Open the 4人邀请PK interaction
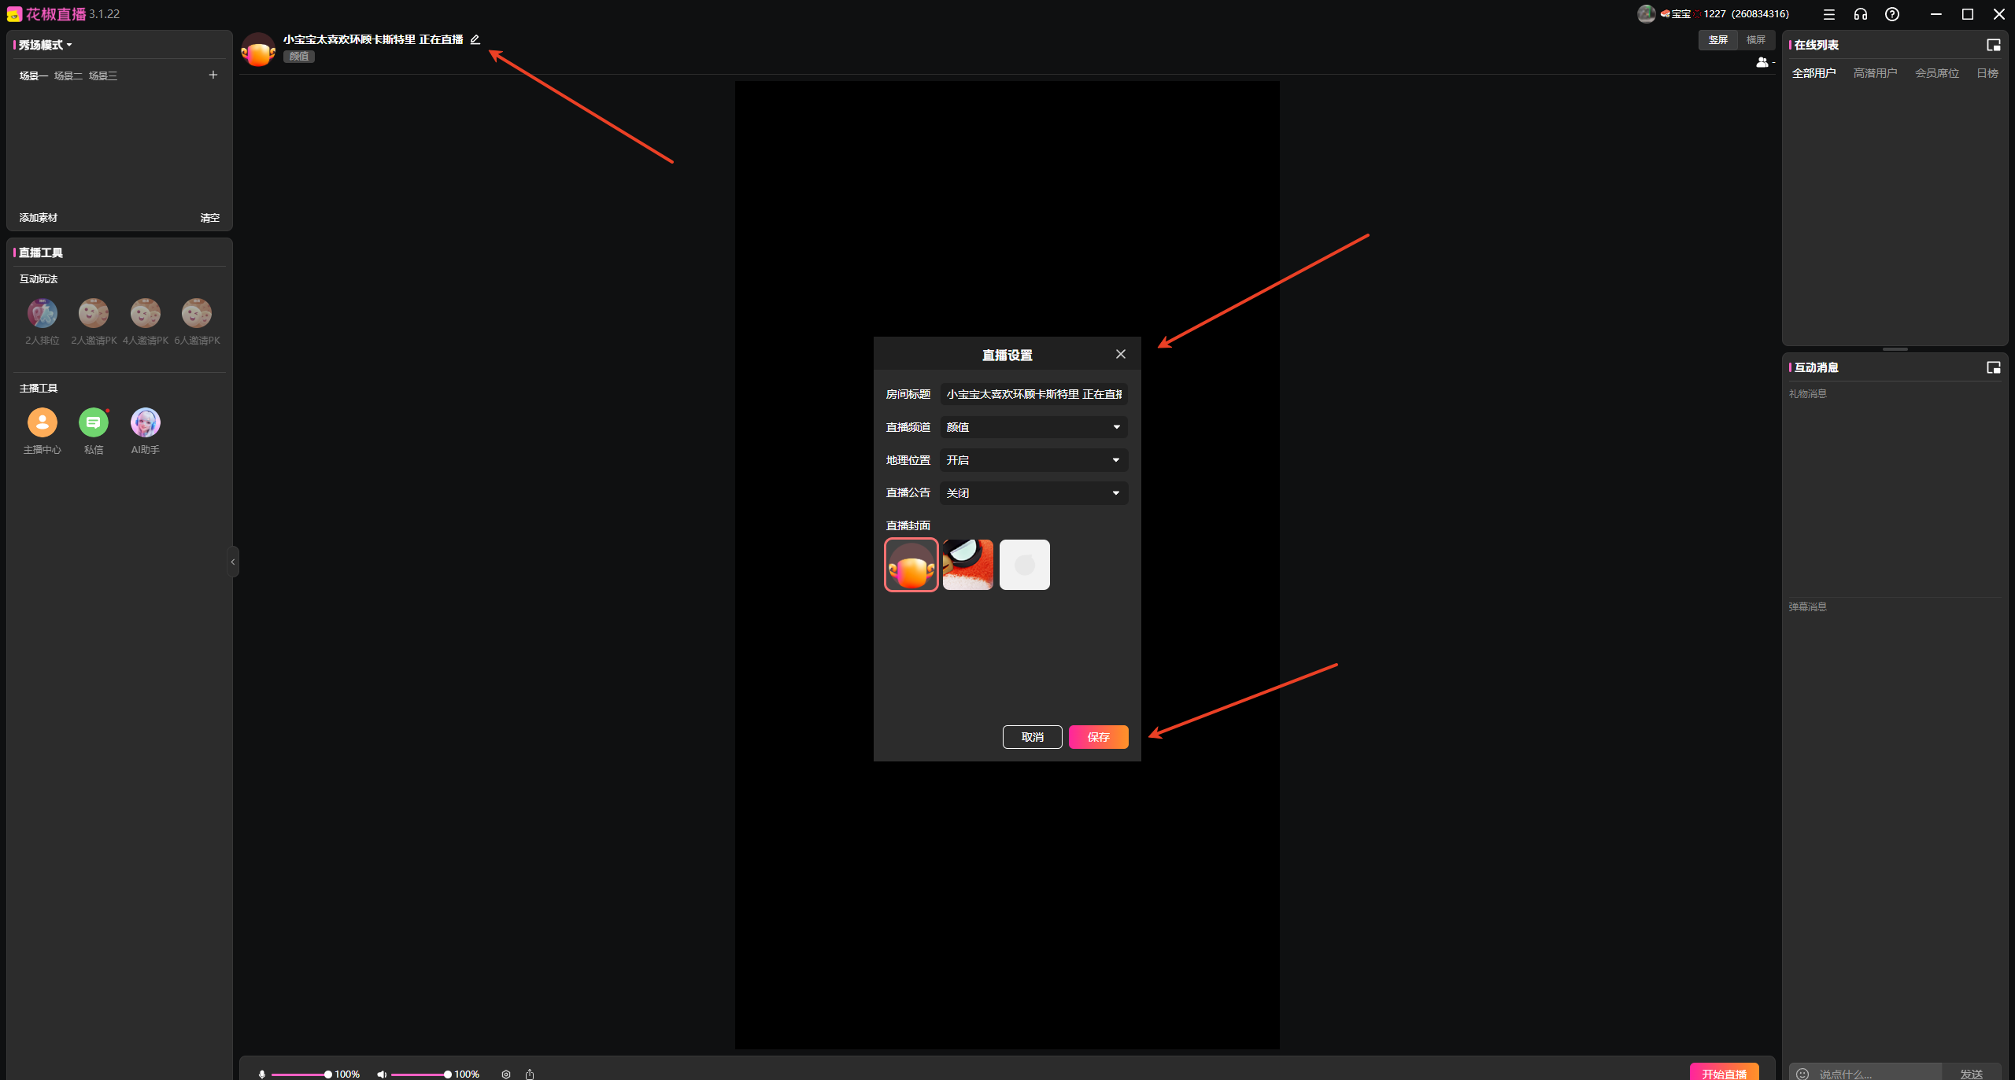 point(145,313)
